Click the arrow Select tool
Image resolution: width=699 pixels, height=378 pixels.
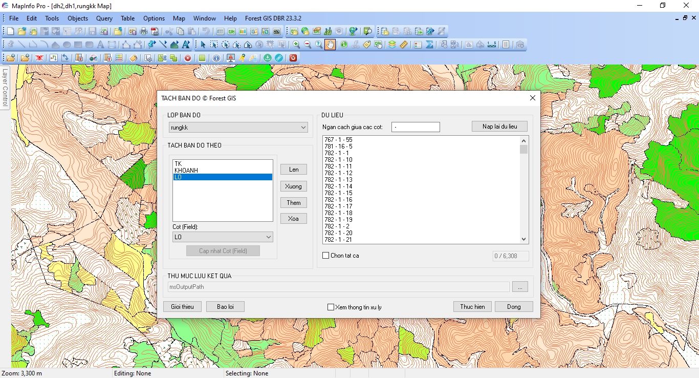(203, 45)
